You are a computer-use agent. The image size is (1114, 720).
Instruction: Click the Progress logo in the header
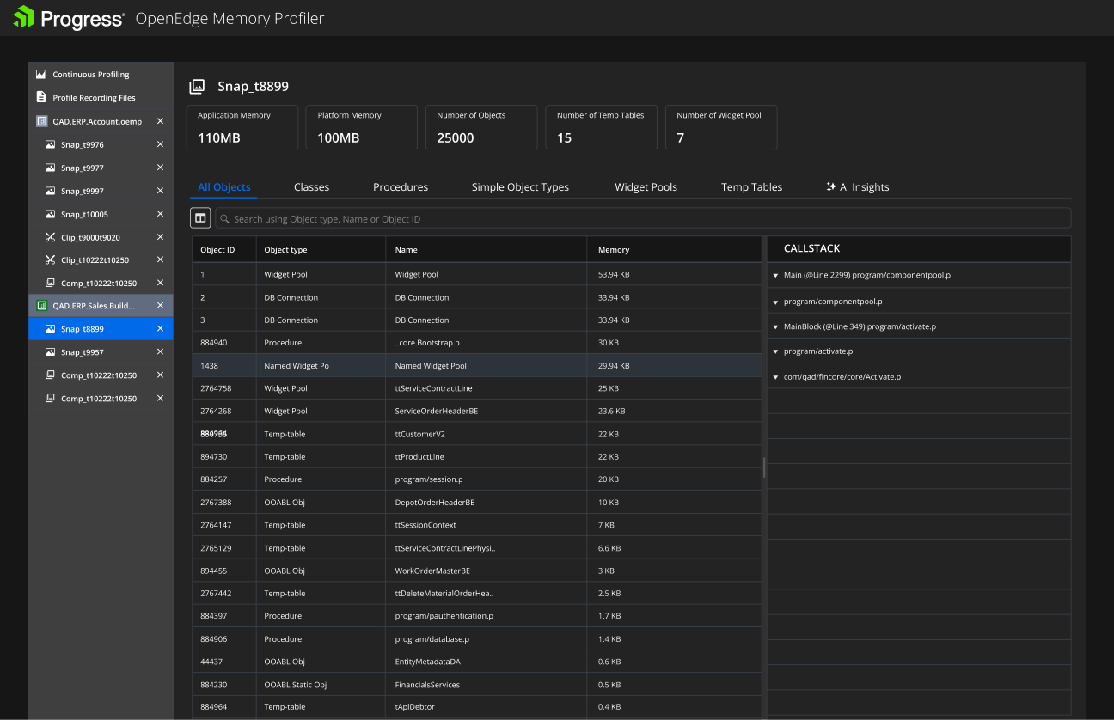point(69,18)
